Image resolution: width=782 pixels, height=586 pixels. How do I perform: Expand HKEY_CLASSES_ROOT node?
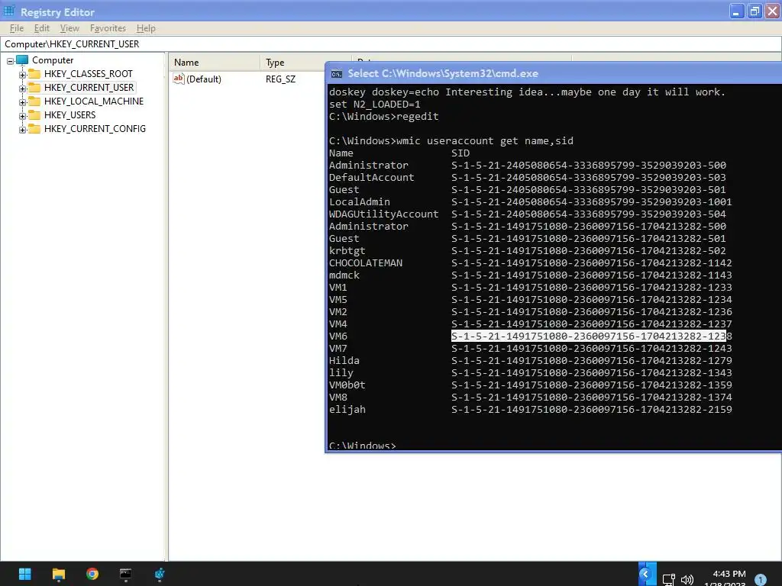[22, 75]
